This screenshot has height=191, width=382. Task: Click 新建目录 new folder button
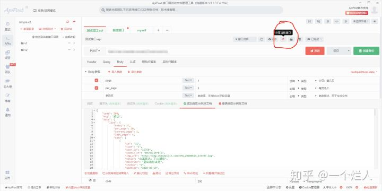(27, 29)
